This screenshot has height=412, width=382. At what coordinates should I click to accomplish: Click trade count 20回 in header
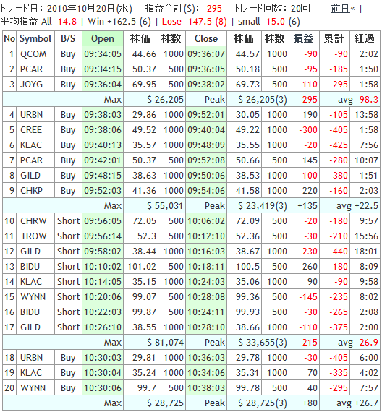point(300,9)
